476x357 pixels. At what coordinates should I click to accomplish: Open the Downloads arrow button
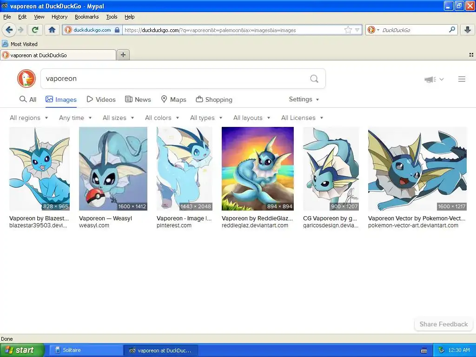468,30
